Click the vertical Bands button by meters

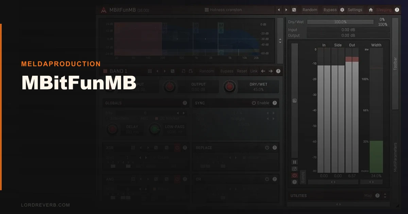click(303, 177)
